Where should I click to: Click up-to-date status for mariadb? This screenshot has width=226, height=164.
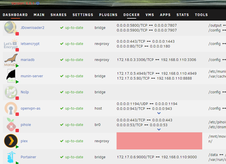[72, 60]
